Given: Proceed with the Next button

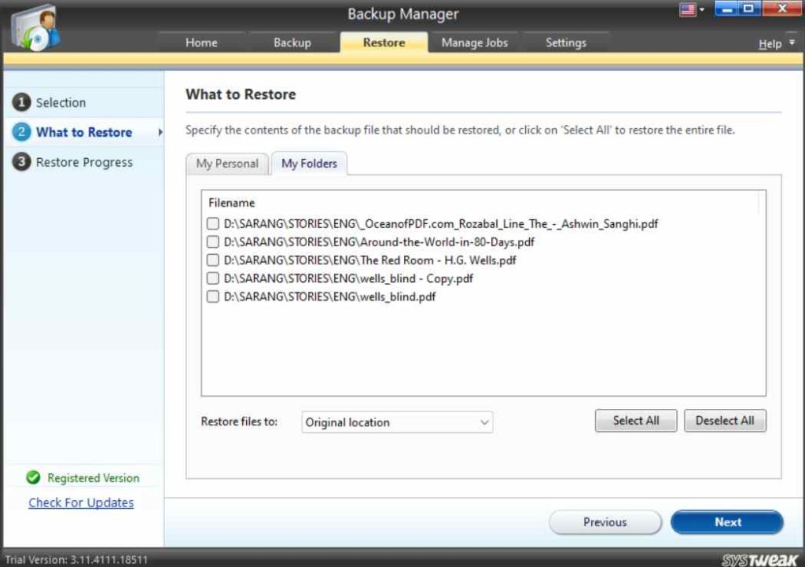Looking at the screenshot, I should (x=727, y=522).
